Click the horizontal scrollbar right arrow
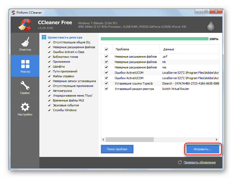233x179 pixels. pyautogui.click(x=217, y=139)
